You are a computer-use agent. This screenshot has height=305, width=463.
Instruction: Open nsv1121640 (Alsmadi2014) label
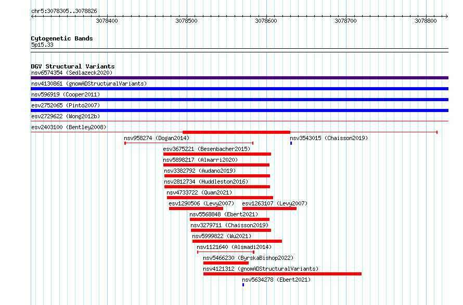click(x=234, y=247)
